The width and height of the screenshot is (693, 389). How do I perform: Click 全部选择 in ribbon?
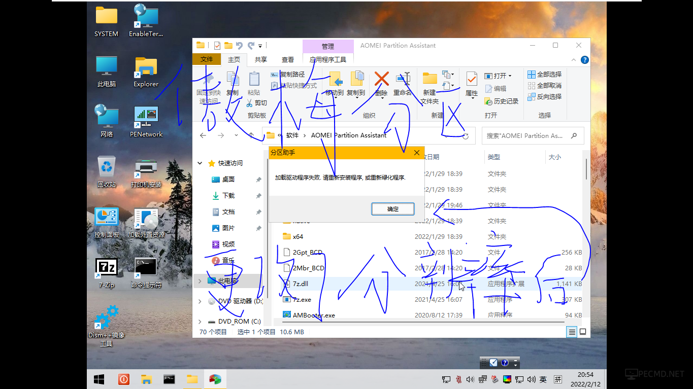click(545, 75)
